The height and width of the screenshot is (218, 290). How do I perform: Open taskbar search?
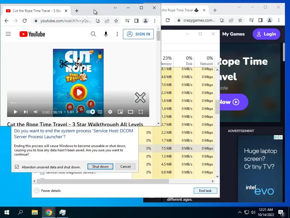coord(20,212)
